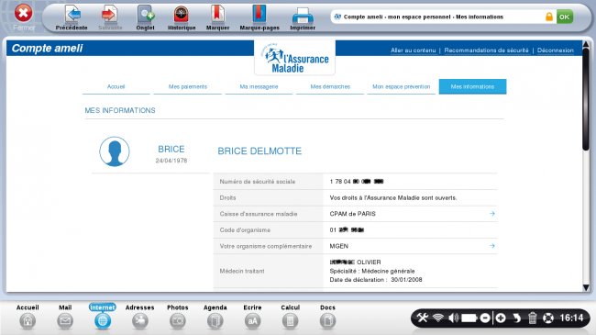Open the Mail app in the dock
The image size is (596, 335).
click(x=65, y=317)
